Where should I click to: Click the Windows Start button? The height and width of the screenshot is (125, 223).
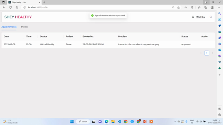pyautogui.click(x=72, y=122)
